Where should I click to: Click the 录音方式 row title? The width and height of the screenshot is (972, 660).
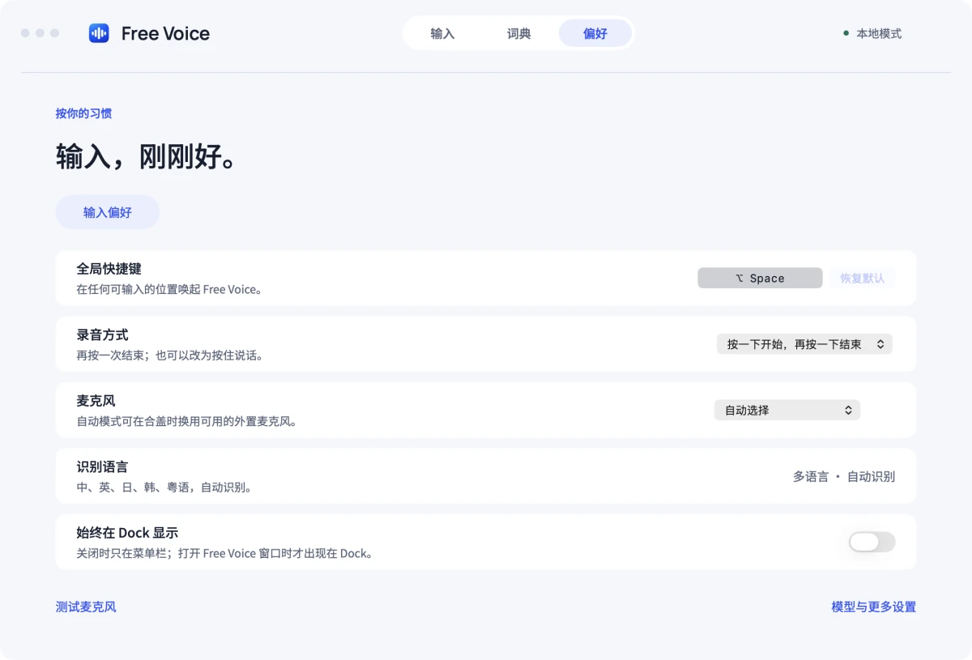pyautogui.click(x=102, y=334)
